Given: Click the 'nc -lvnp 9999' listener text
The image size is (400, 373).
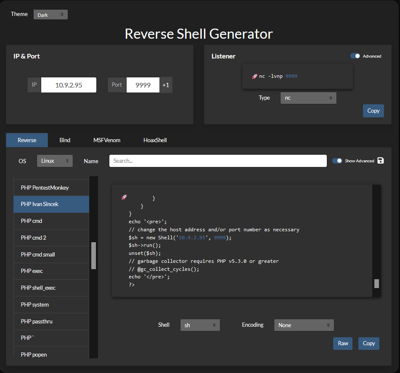Looking at the screenshot, I should 278,76.
